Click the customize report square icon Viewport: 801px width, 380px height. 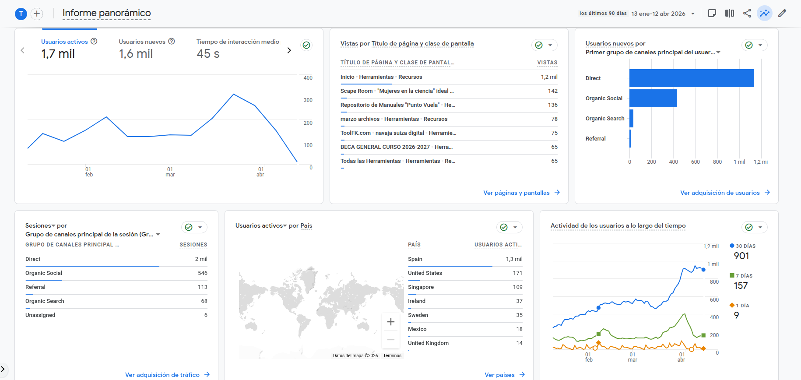[712, 13]
